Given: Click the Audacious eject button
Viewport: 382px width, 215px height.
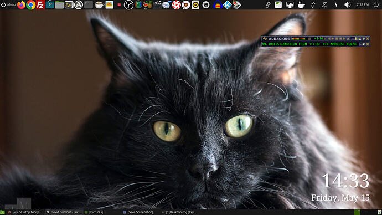Looking at the screenshot, I should (x=348, y=39).
